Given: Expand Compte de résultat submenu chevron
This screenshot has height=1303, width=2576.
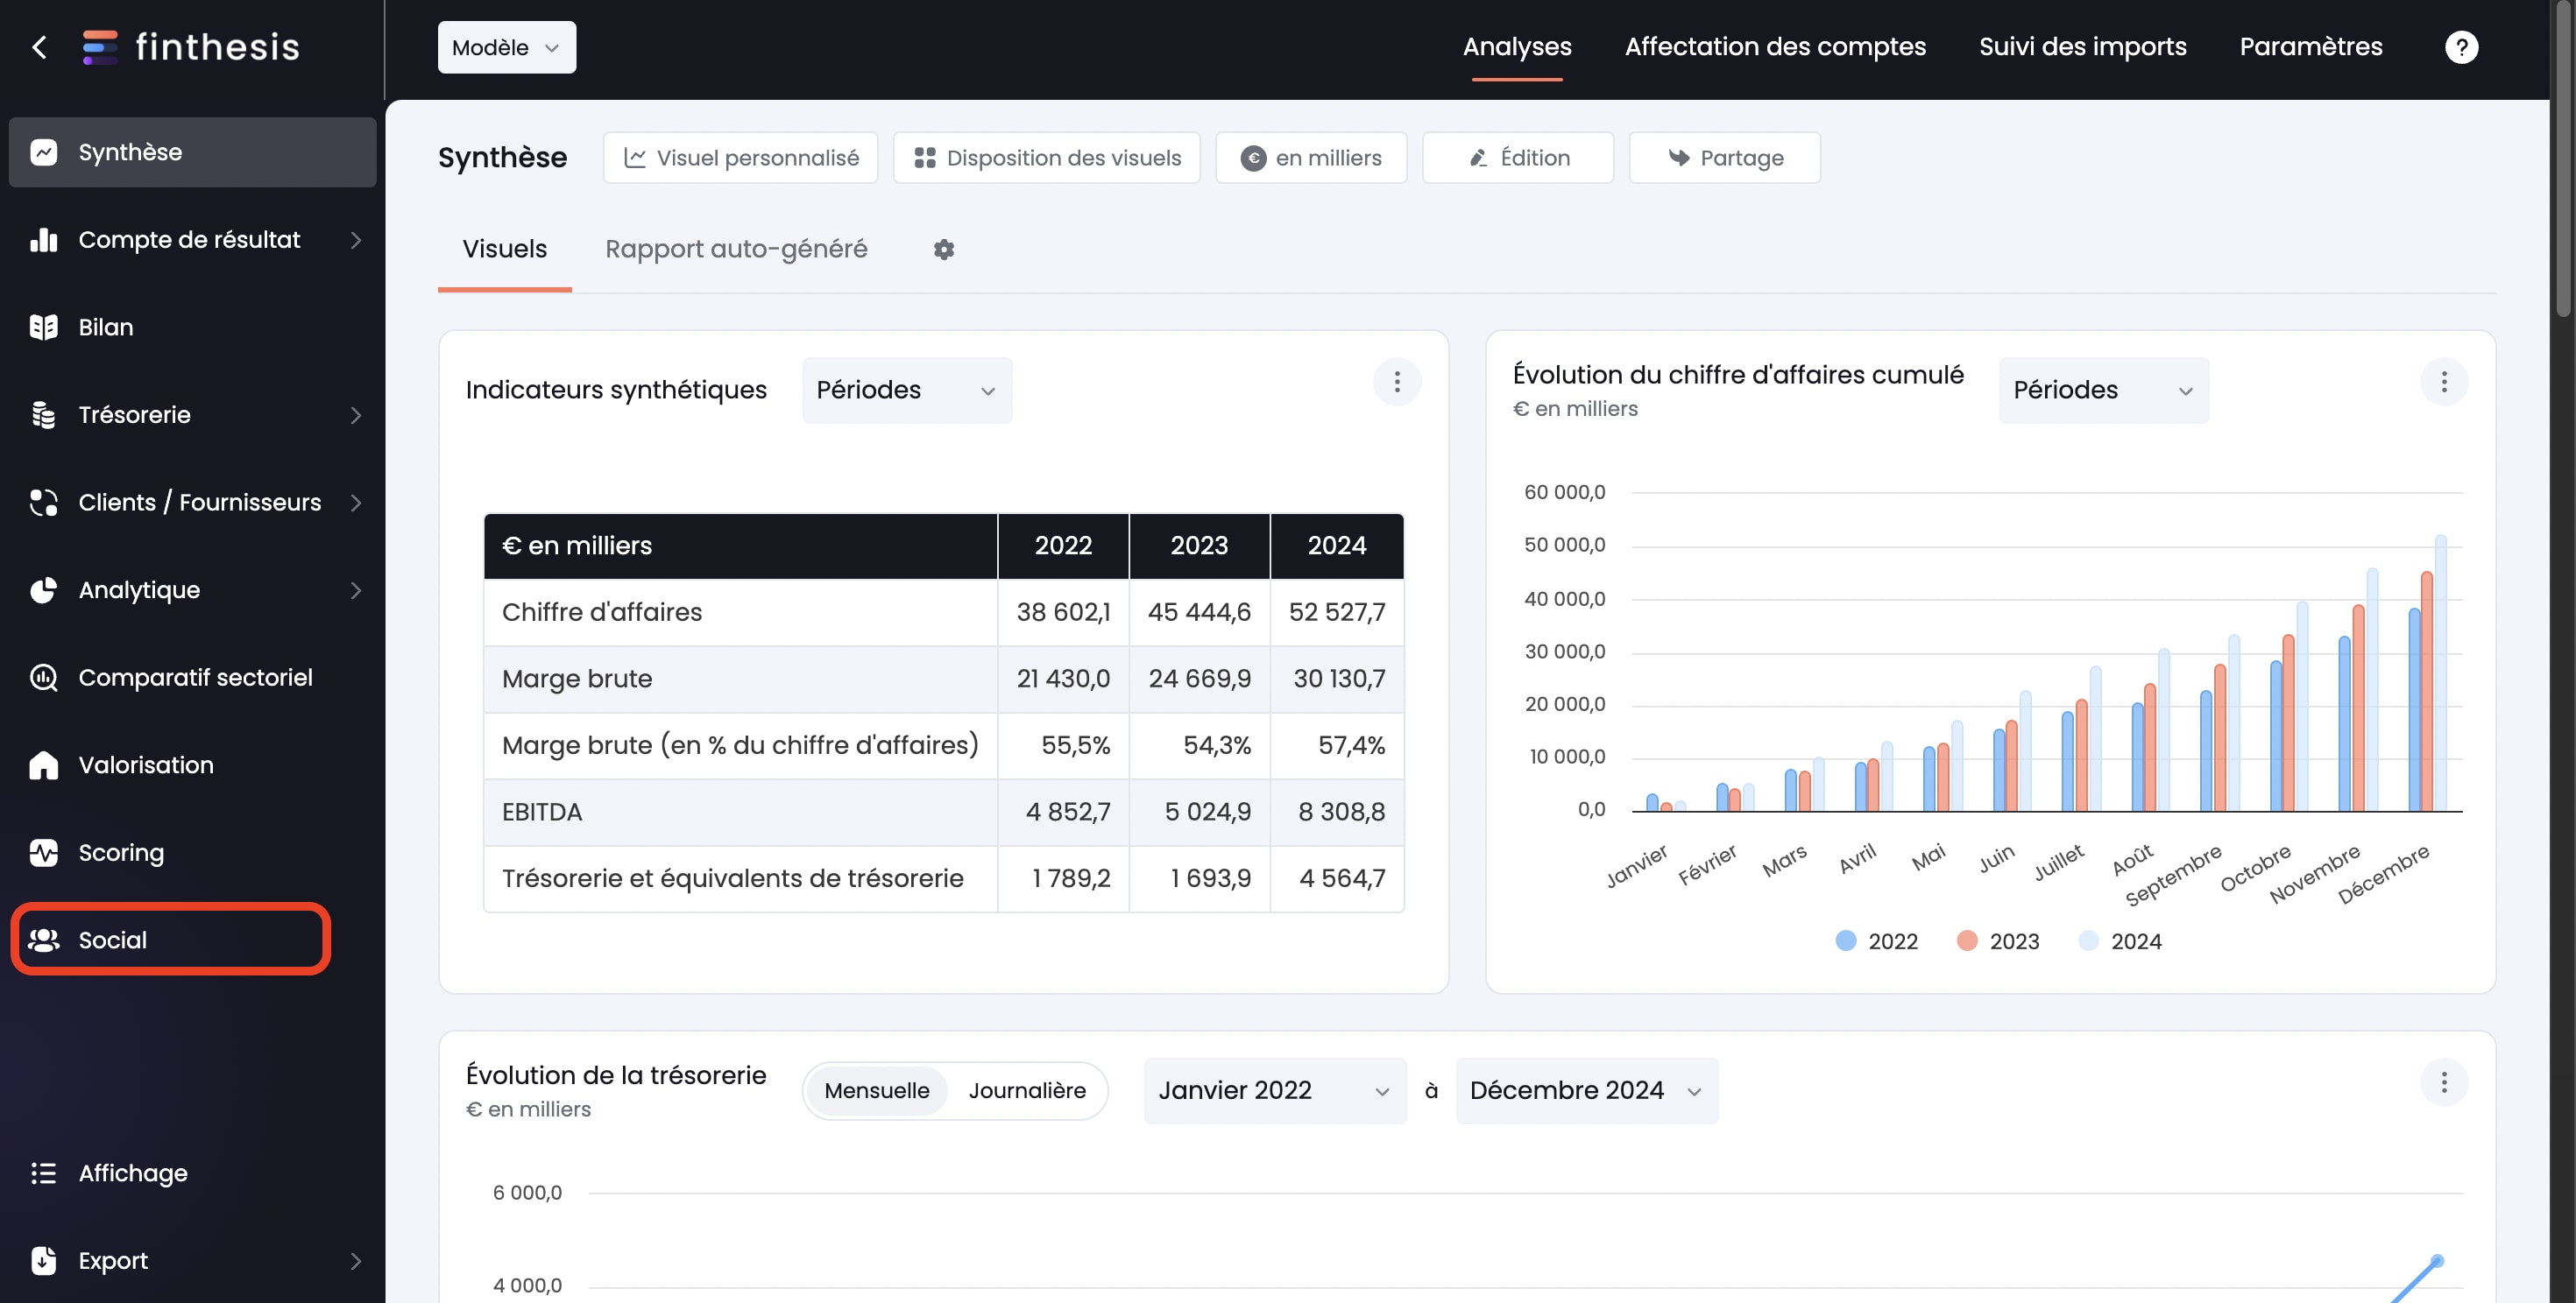Looking at the screenshot, I should (356, 240).
